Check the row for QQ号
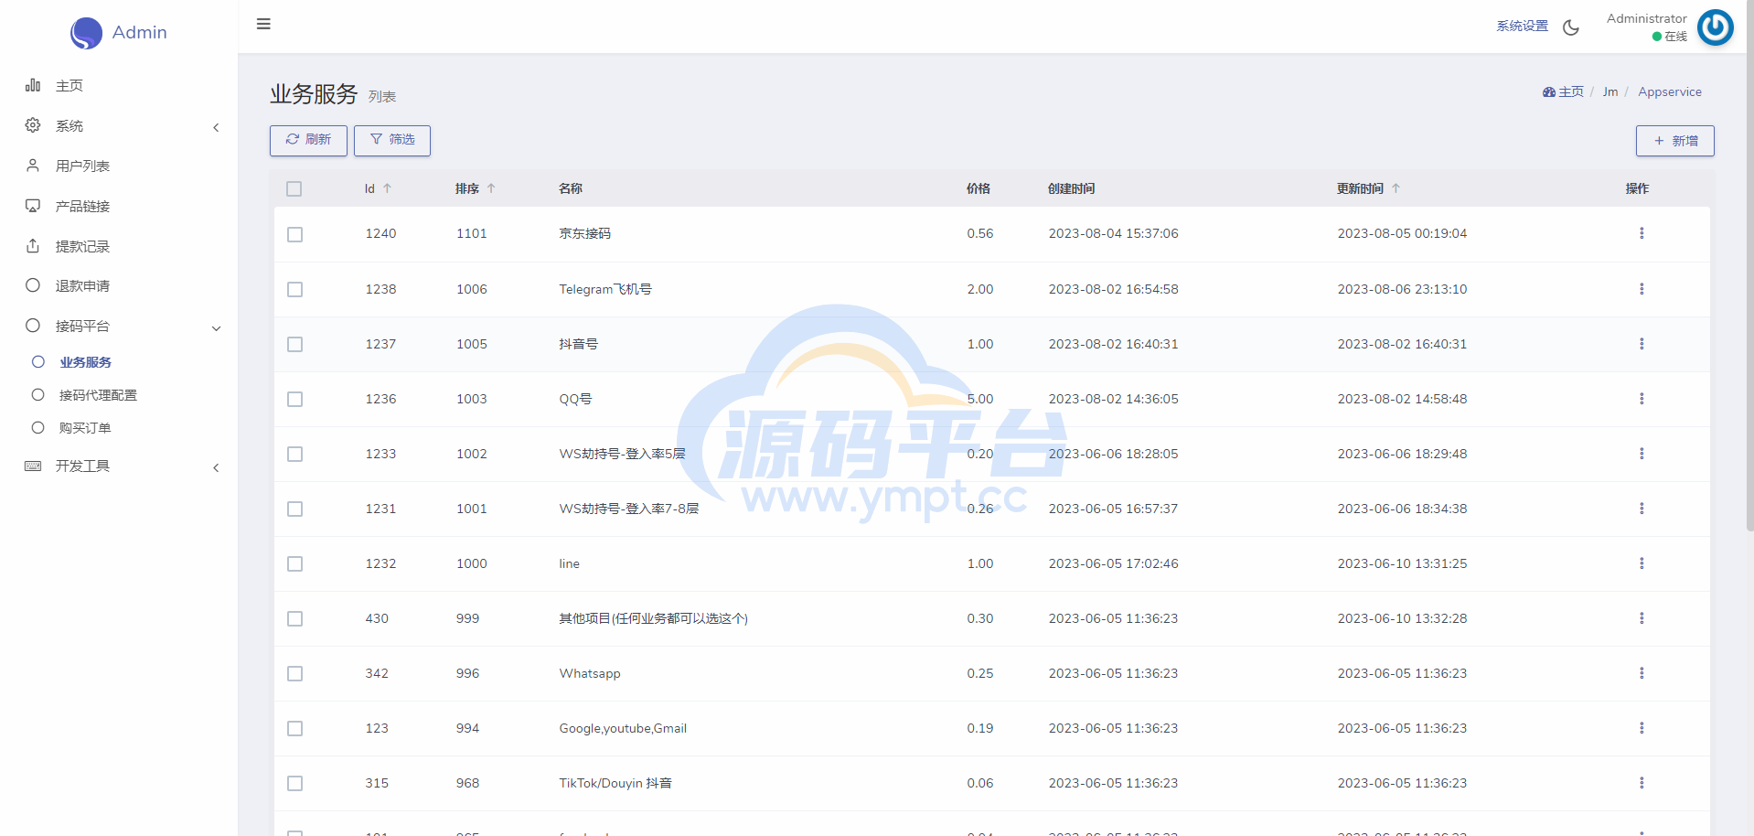This screenshot has width=1754, height=836. coord(294,400)
